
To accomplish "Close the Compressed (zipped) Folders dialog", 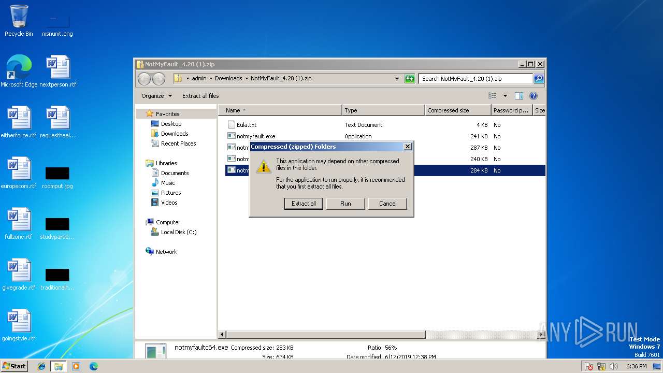I will (407, 147).
